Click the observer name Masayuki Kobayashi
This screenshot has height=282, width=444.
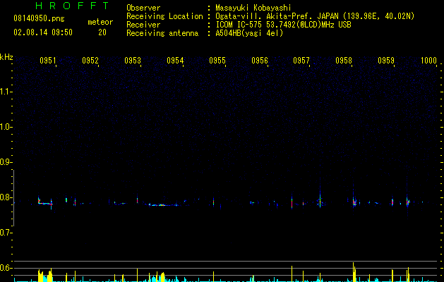tap(253, 8)
